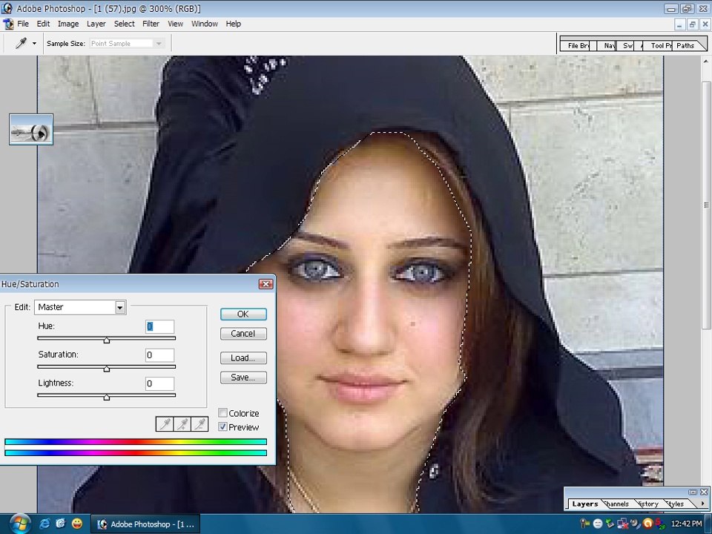Open the Select menu
The width and height of the screenshot is (712, 534).
click(x=124, y=24)
